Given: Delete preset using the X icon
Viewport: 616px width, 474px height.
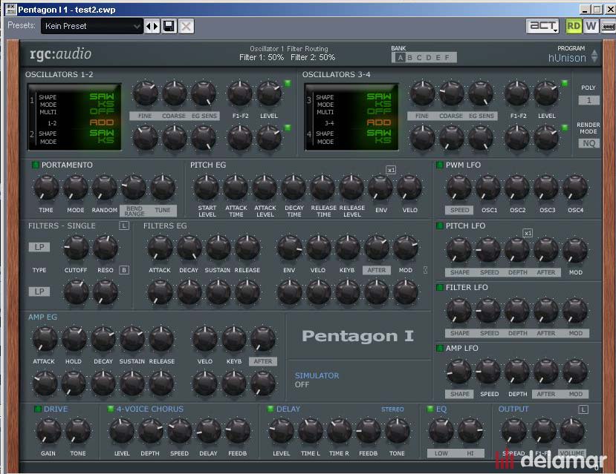Looking at the screenshot, I should tap(187, 26).
